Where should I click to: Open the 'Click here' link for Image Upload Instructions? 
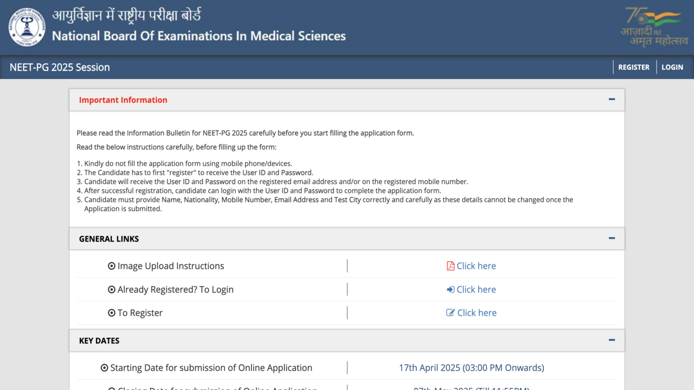coord(476,266)
